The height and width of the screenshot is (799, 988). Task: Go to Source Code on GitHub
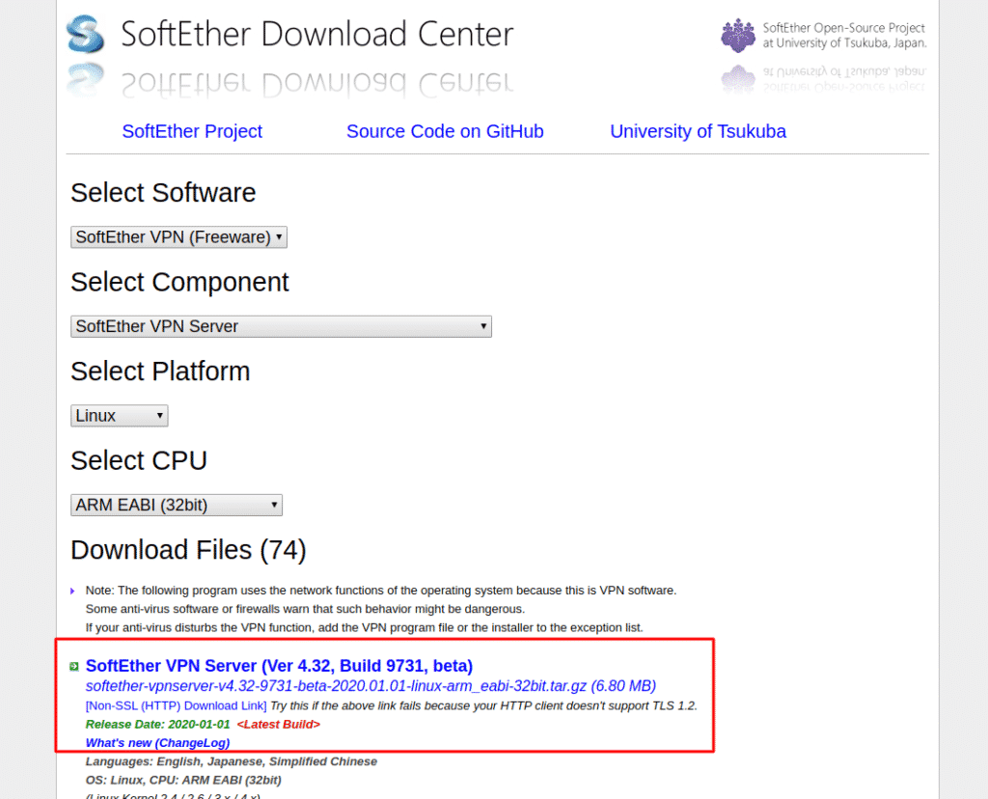coord(445,131)
